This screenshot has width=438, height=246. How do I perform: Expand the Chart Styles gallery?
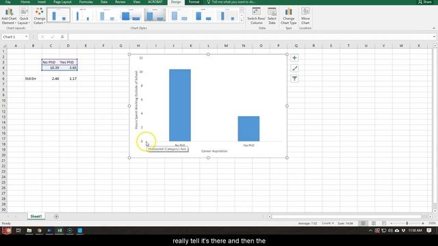[x=242, y=20]
